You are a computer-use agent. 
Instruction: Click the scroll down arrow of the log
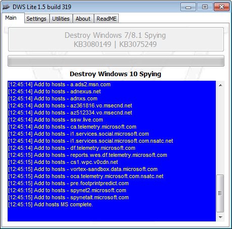pos(220,217)
